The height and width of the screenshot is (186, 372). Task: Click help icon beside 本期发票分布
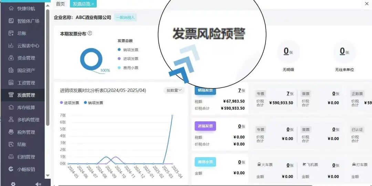pos(90,33)
